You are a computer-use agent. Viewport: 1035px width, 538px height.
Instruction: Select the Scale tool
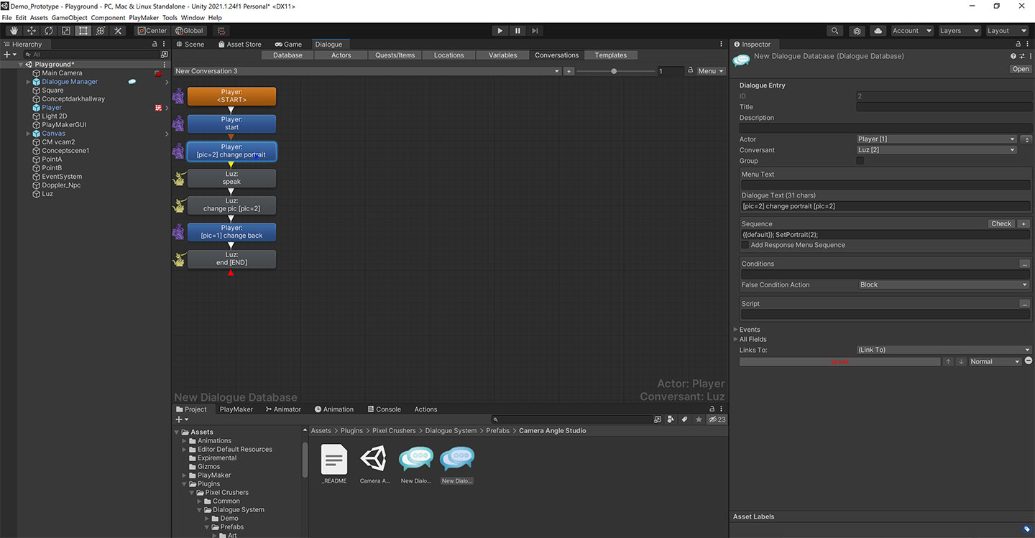(66, 31)
